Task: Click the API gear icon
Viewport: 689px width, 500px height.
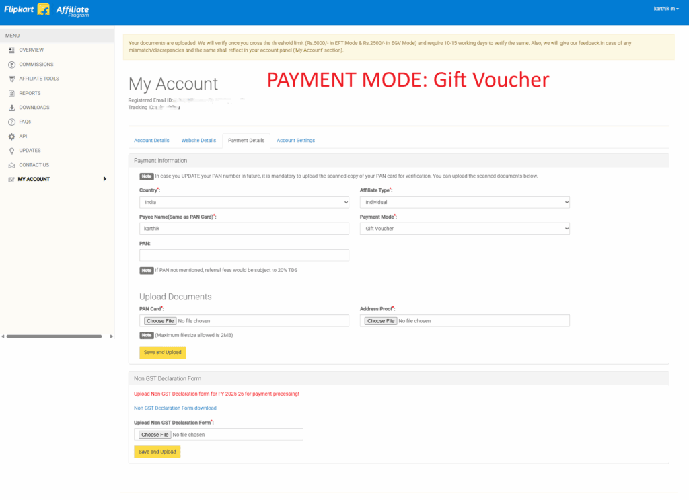Action: coord(12,137)
